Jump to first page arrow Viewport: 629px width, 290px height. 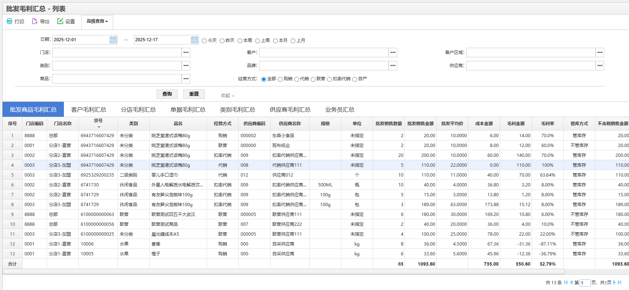(x=566, y=282)
